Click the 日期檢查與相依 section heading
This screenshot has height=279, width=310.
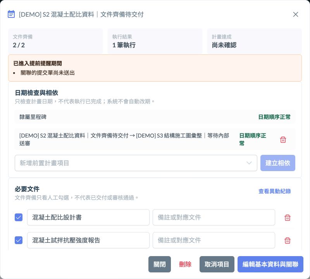36,93
